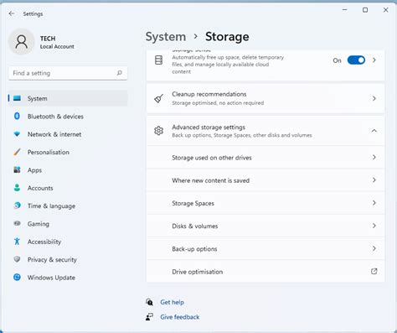Open Storage used on other drives chevron

(x=374, y=158)
